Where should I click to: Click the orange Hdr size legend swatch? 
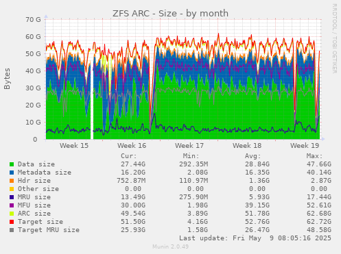point(12,181)
